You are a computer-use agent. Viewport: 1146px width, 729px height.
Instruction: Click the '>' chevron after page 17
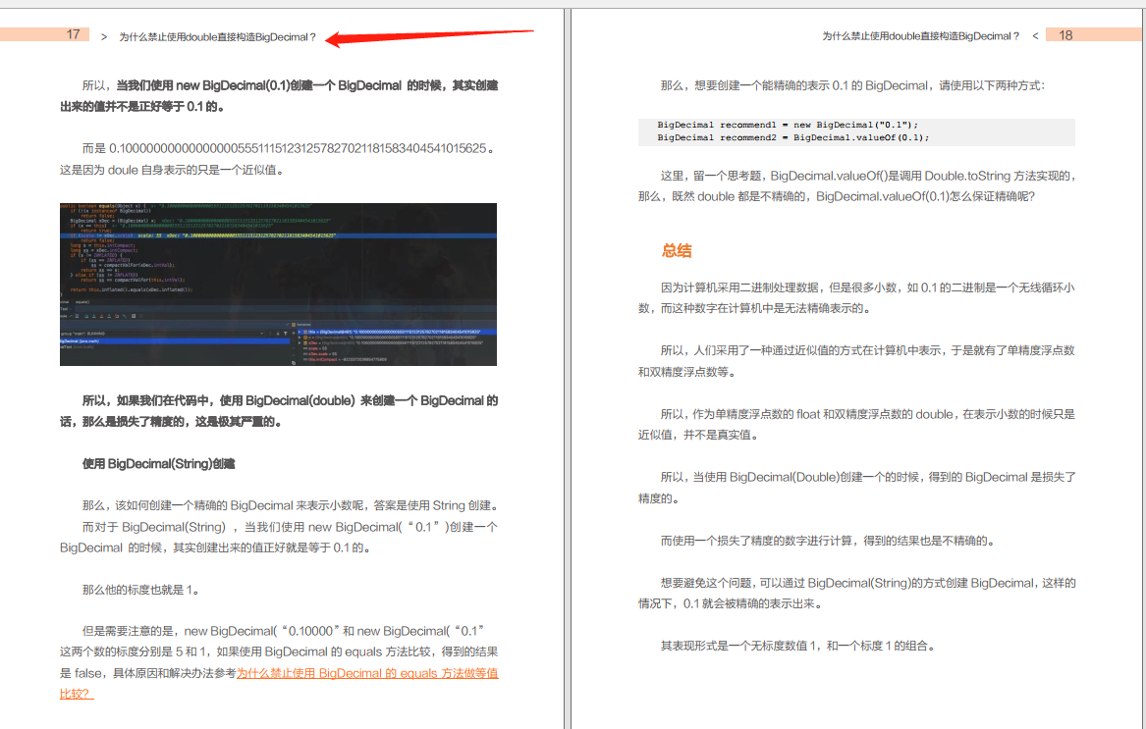pyautogui.click(x=103, y=35)
